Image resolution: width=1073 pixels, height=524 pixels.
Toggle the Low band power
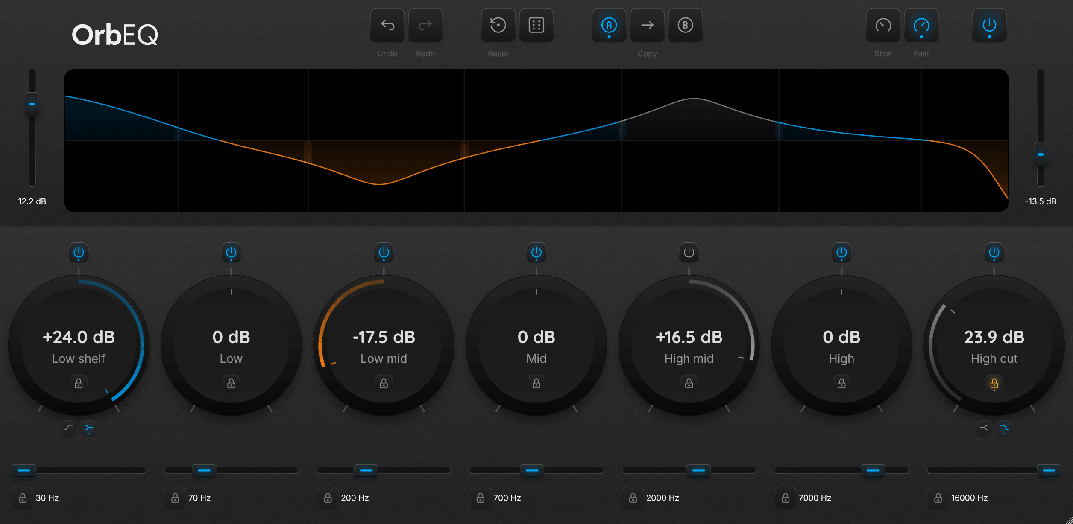(x=231, y=253)
